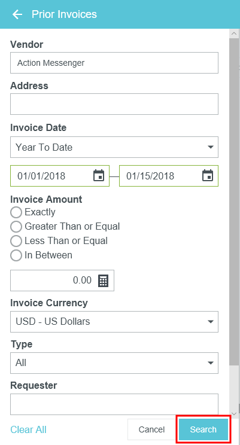Select the Exactly amount option
Image resolution: width=240 pixels, height=445 pixels.
click(x=16, y=212)
